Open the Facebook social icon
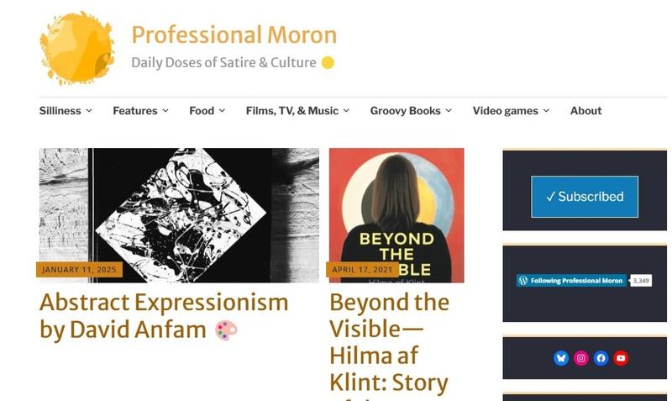Image resolution: width=672 pixels, height=401 pixels. point(601,358)
